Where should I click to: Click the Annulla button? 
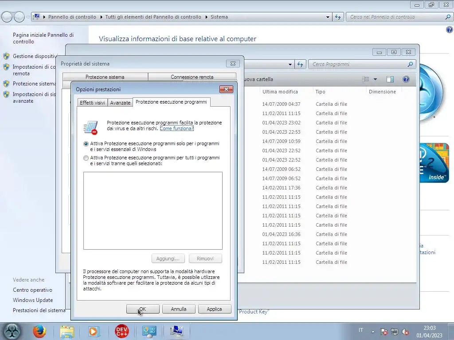tap(179, 309)
